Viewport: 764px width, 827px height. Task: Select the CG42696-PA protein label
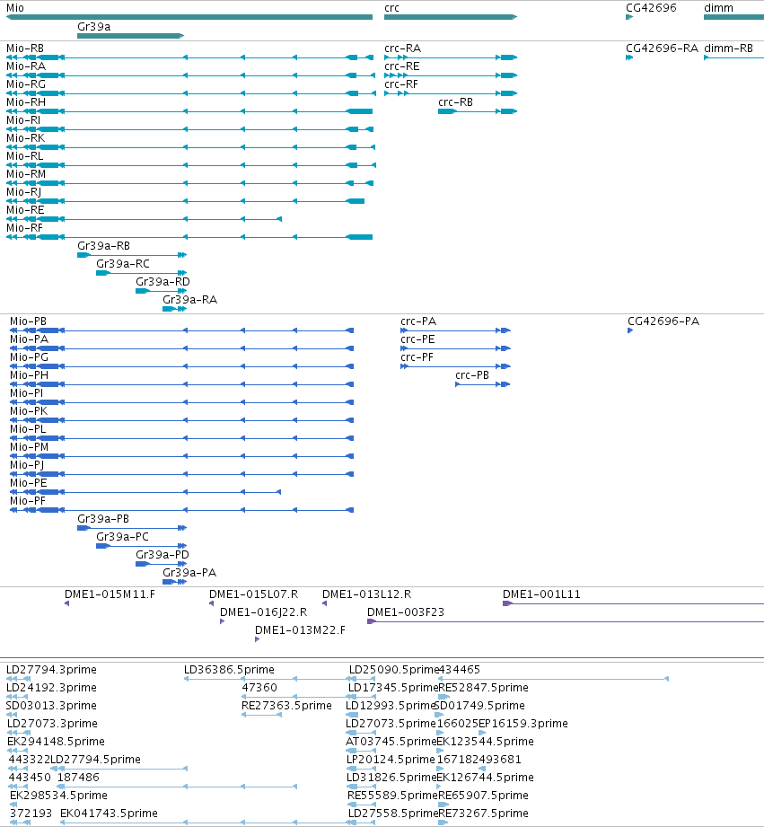[x=663, y=321]
